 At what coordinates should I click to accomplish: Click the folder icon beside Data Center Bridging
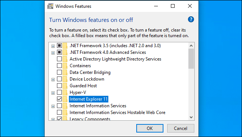[65, 72]
